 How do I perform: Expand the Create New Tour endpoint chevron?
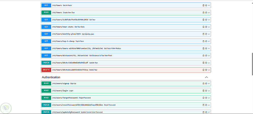209,13
